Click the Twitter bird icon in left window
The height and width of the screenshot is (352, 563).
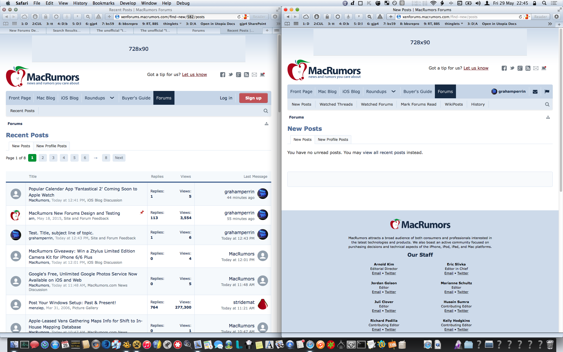230,75
